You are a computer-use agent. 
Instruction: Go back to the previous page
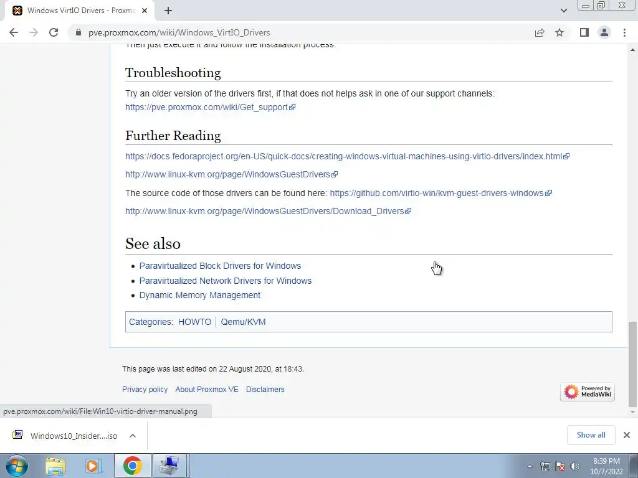tap(14, 32)
